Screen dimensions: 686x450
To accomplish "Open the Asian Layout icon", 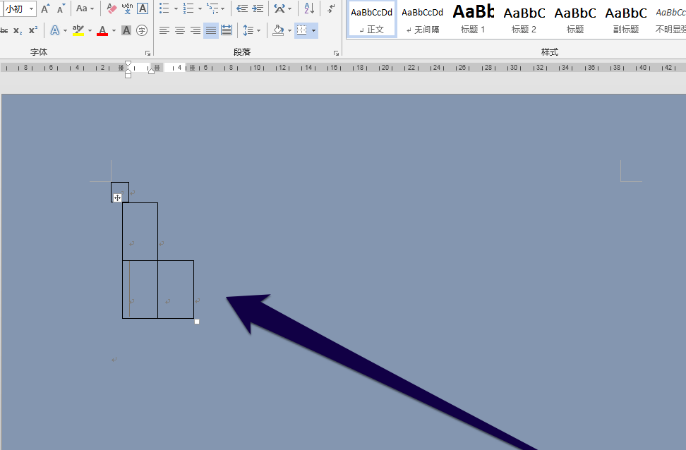I will (279, 8).
